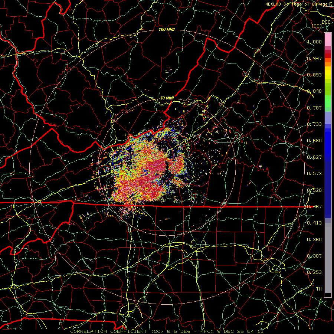This screenshot has height=334, width=334.
Task: Click the 0.467 scale value
Action: click(x=314, y=207)
